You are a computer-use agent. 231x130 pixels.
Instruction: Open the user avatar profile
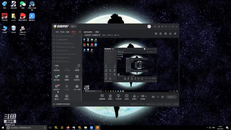tap(149, 26)
